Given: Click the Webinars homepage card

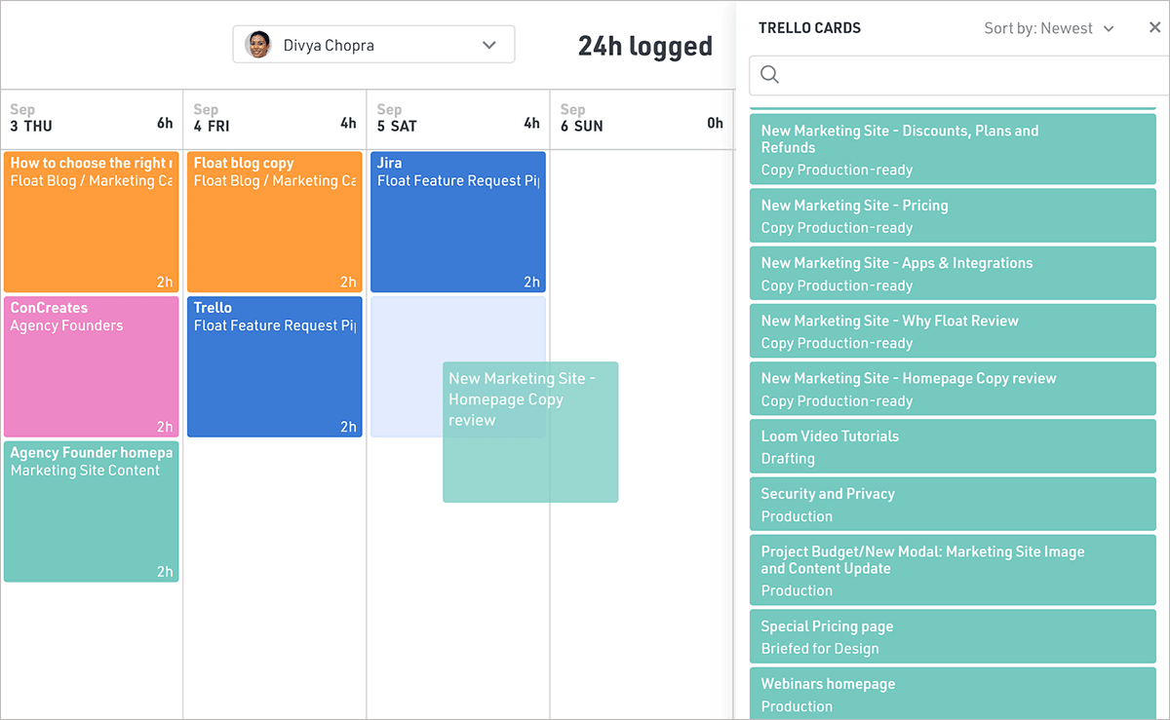Looking at the screenshot, I should point(952,694).
